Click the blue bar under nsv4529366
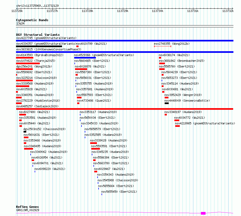This screenshot has height=216, width=241. (x=85, y=58)
